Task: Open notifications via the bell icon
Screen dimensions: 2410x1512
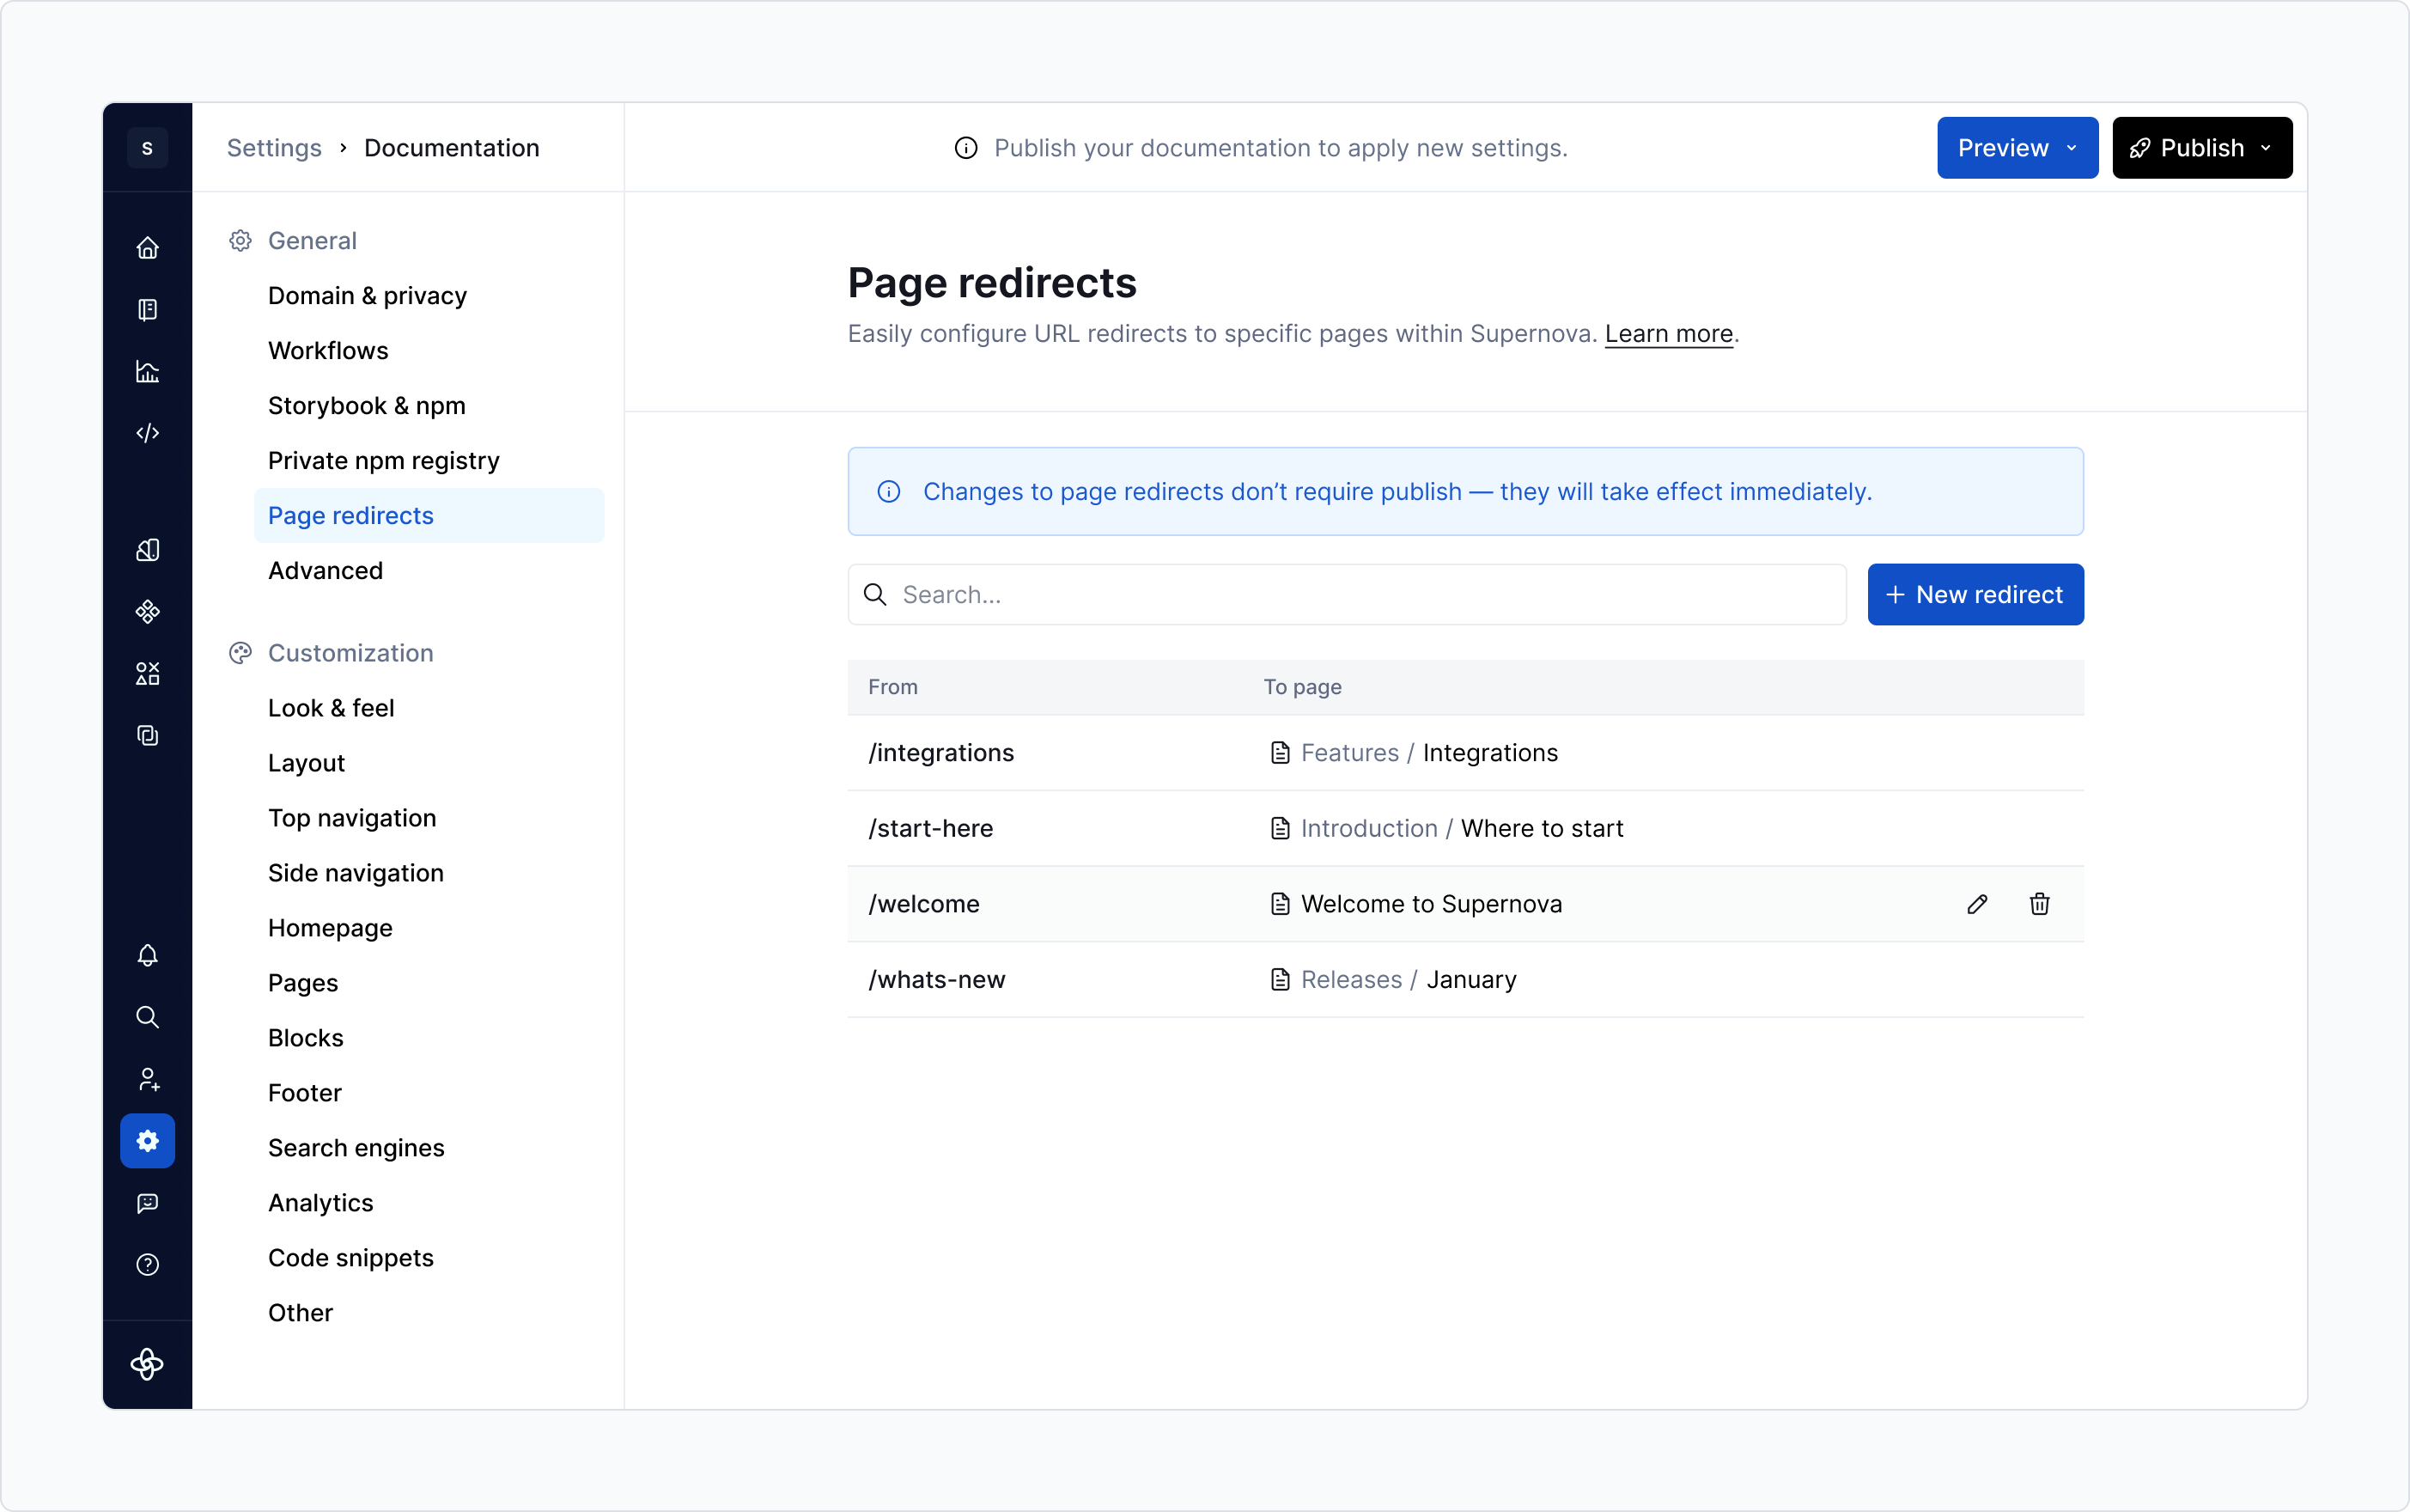Action: (148, 957)
